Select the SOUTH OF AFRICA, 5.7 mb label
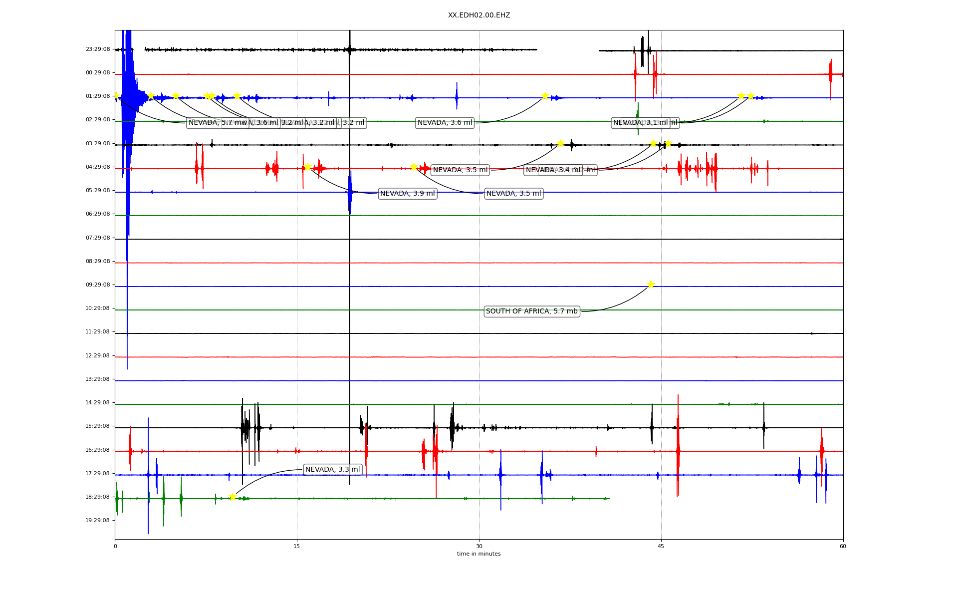Image resolution: width=958 pixels, height=599 pixels. point(531,311)
